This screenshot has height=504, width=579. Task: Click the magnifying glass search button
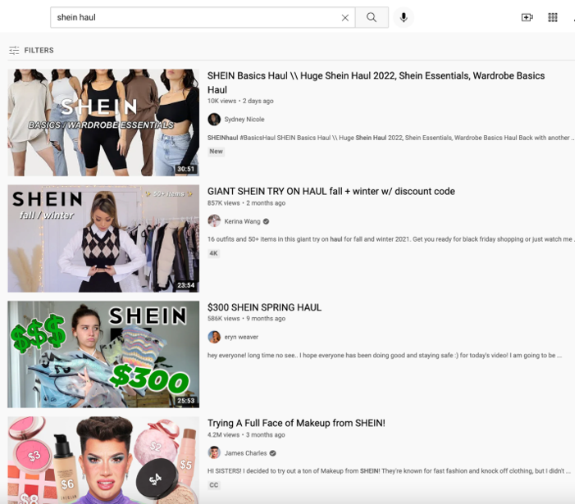coord(372,17)
